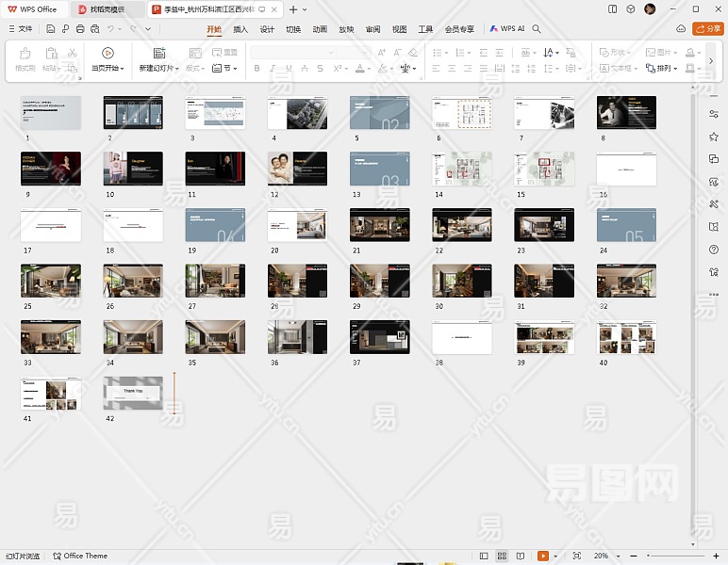This screenshot has width=728, height=565.
Task: Open the New Slide dropdown arrow
Action: click(x=177, y=69)
